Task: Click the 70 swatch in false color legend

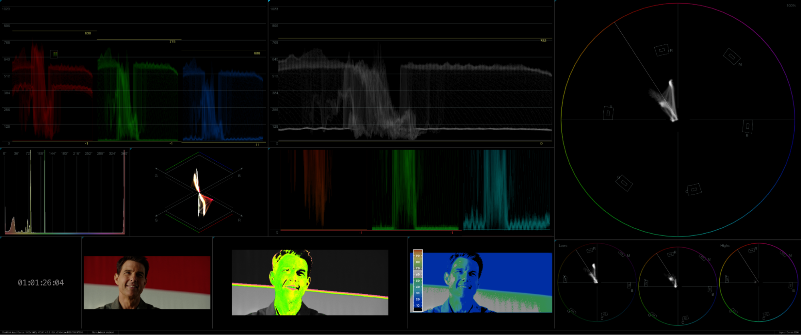Action: click(418, 268)
